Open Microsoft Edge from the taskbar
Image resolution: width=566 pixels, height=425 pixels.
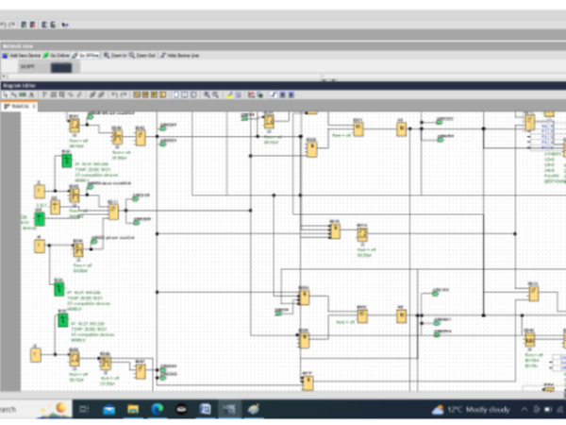pos(157,409)
